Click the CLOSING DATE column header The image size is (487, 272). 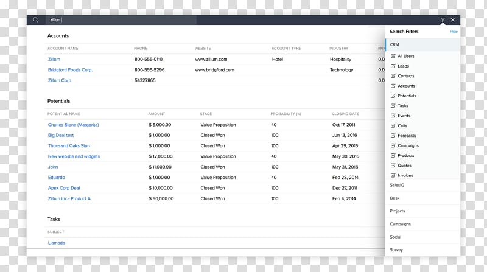coord(345,114)
